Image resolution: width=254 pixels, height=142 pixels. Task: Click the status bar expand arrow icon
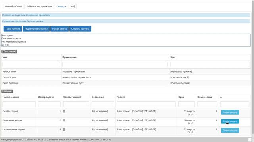point(250,140)
